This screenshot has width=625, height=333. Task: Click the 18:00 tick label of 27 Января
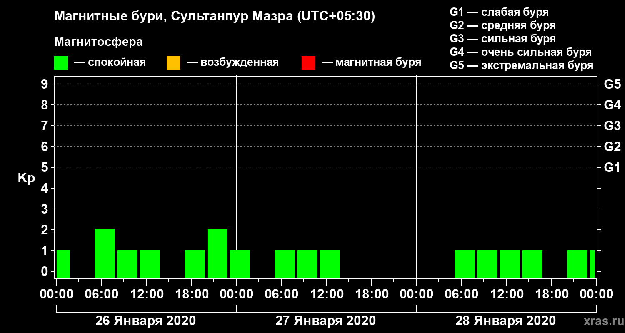pos(371,294)
